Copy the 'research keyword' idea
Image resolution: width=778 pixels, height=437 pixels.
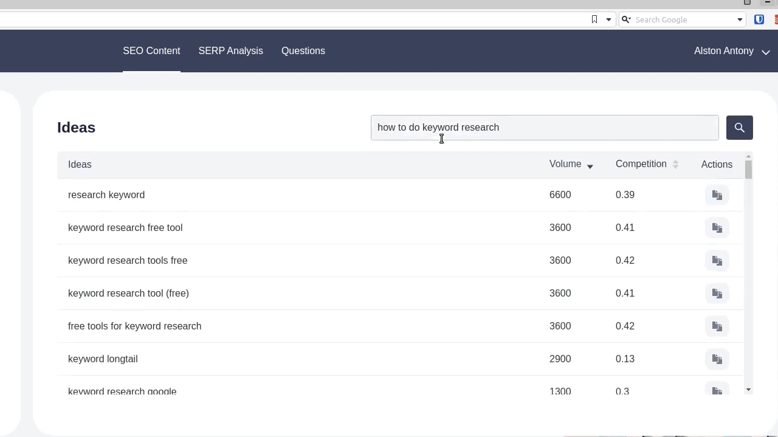click(717, 195)
